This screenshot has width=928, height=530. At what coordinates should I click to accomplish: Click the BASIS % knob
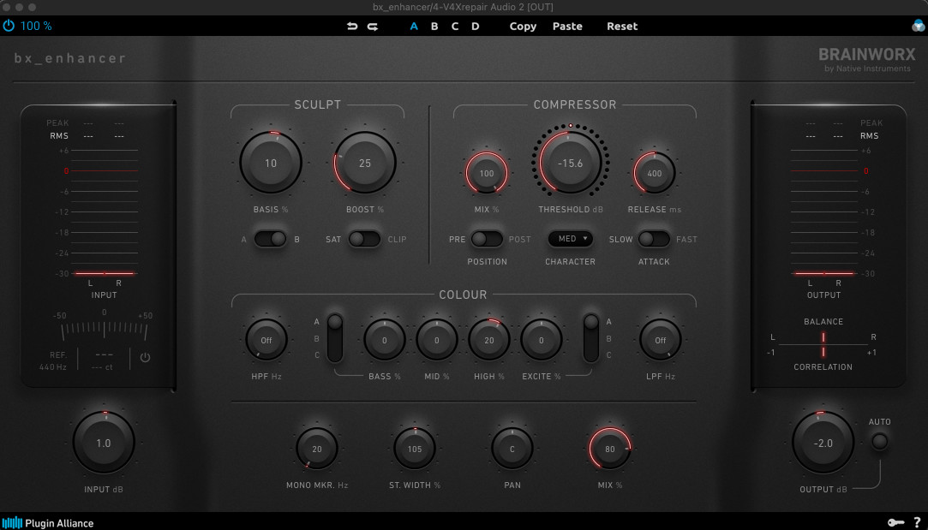(x=271, y=163)
